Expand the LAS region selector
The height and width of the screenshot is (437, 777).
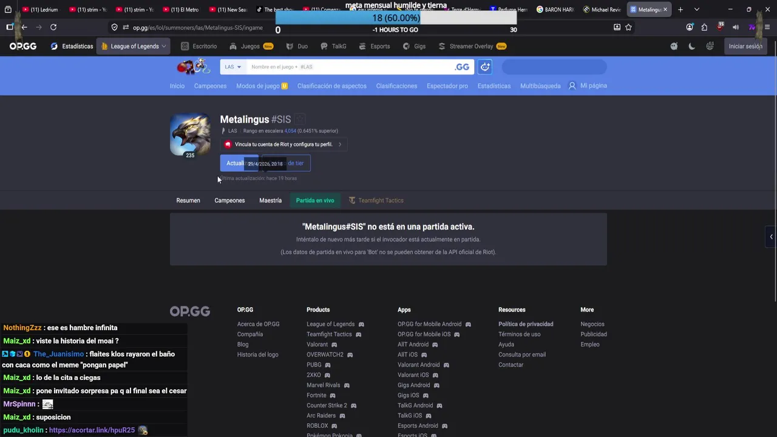click(x=233, y=67)
